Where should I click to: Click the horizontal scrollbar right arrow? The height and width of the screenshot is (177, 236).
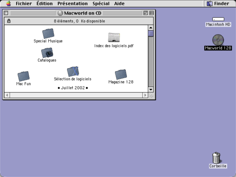(x=145, y=95)
